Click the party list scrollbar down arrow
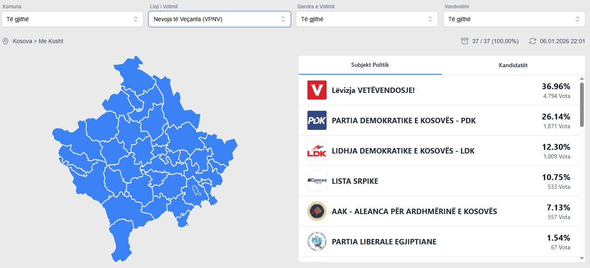 582,258
